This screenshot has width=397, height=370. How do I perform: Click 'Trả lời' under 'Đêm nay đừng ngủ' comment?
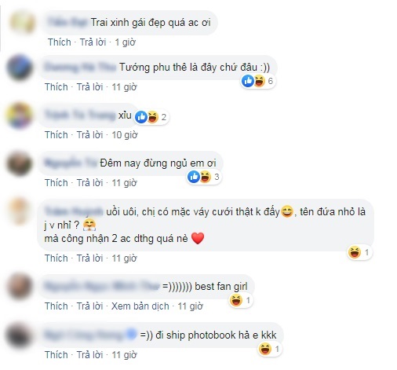tap(89, 183)
